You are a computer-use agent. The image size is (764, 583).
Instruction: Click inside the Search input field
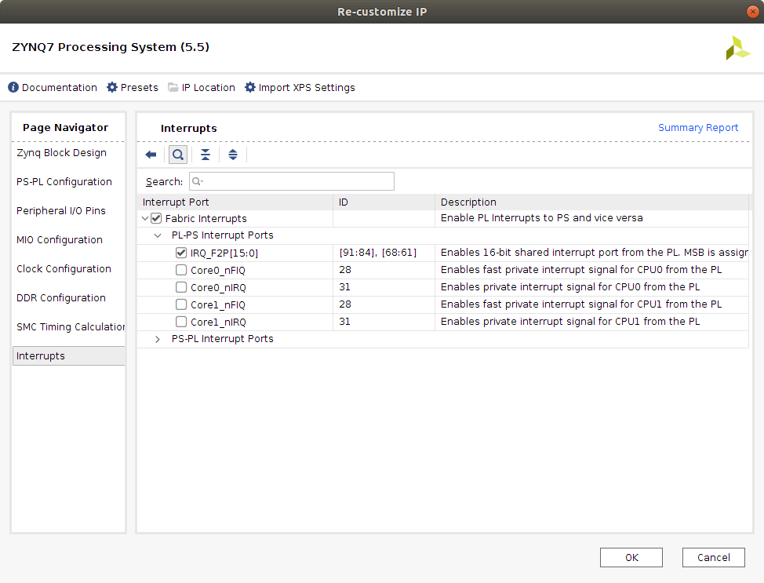coord(291,181)
